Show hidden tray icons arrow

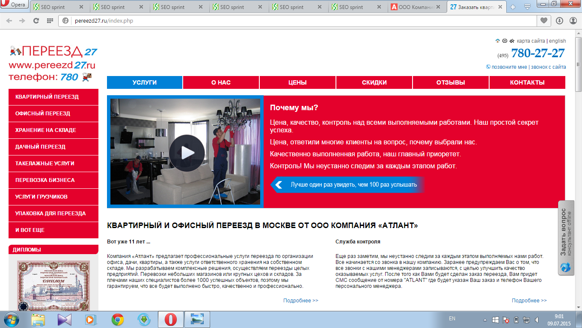(x=485, y=319)
